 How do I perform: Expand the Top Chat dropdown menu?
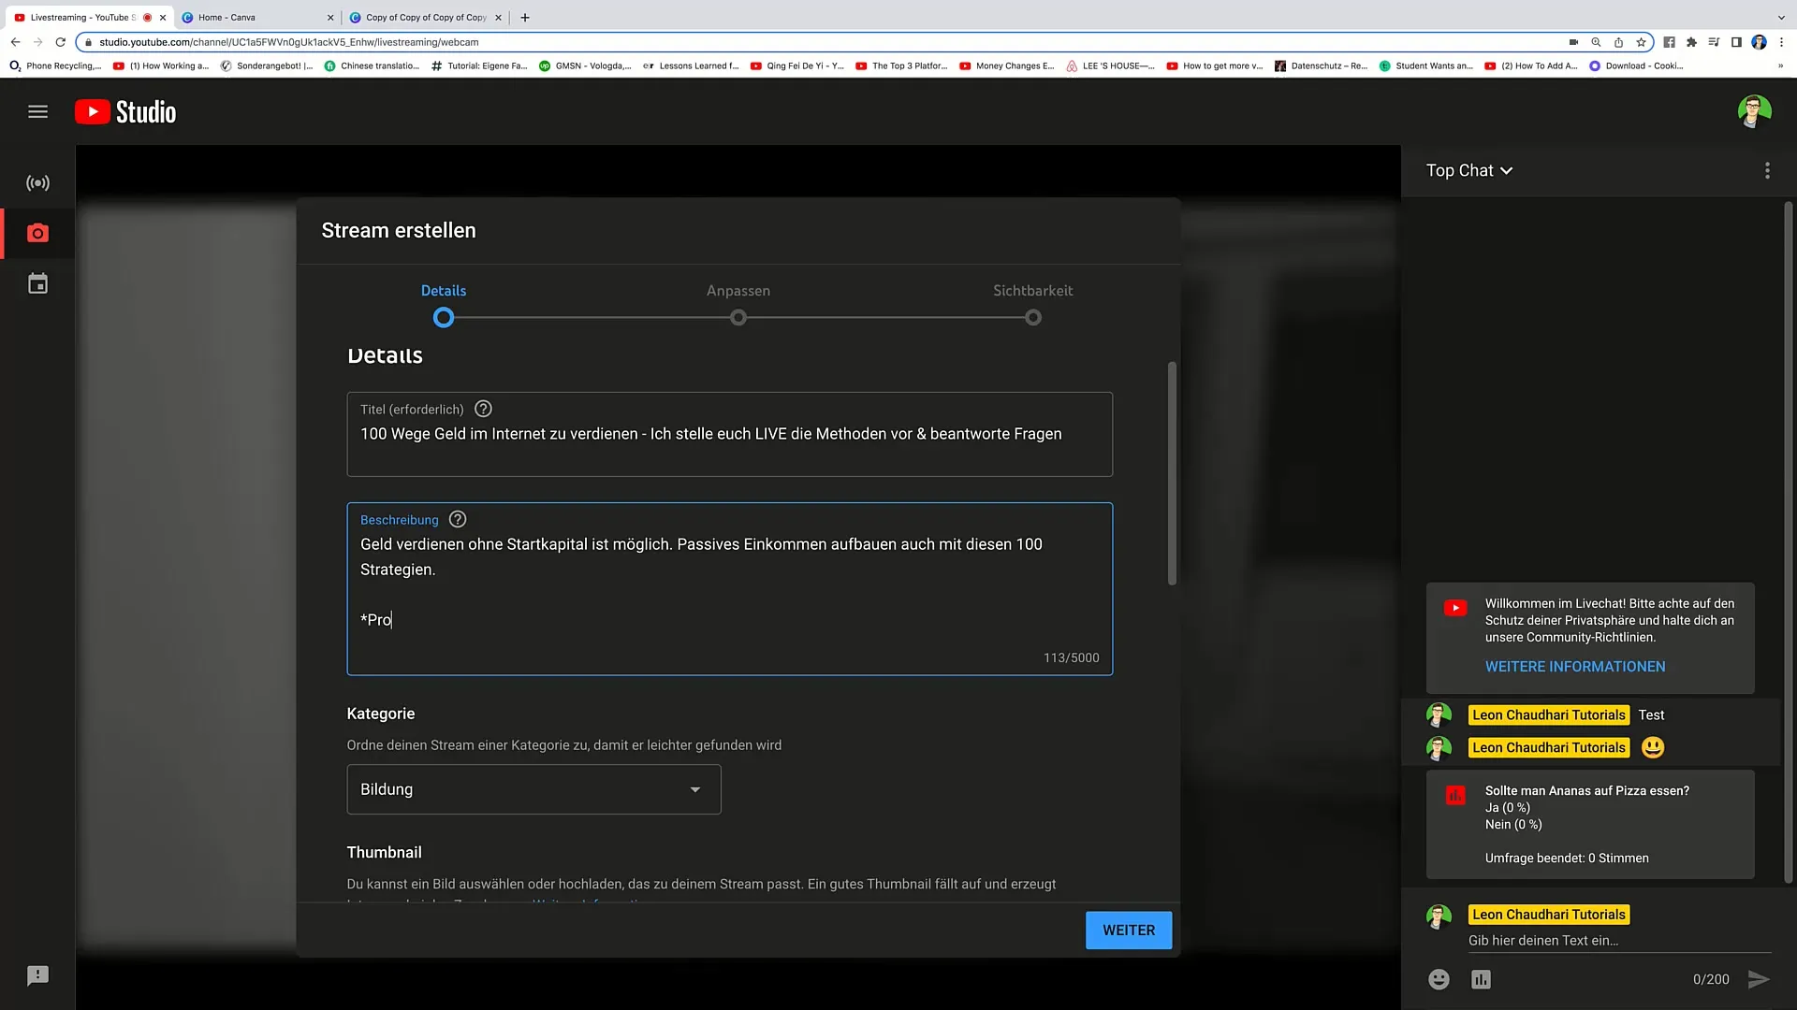(x=1471, y=170)
